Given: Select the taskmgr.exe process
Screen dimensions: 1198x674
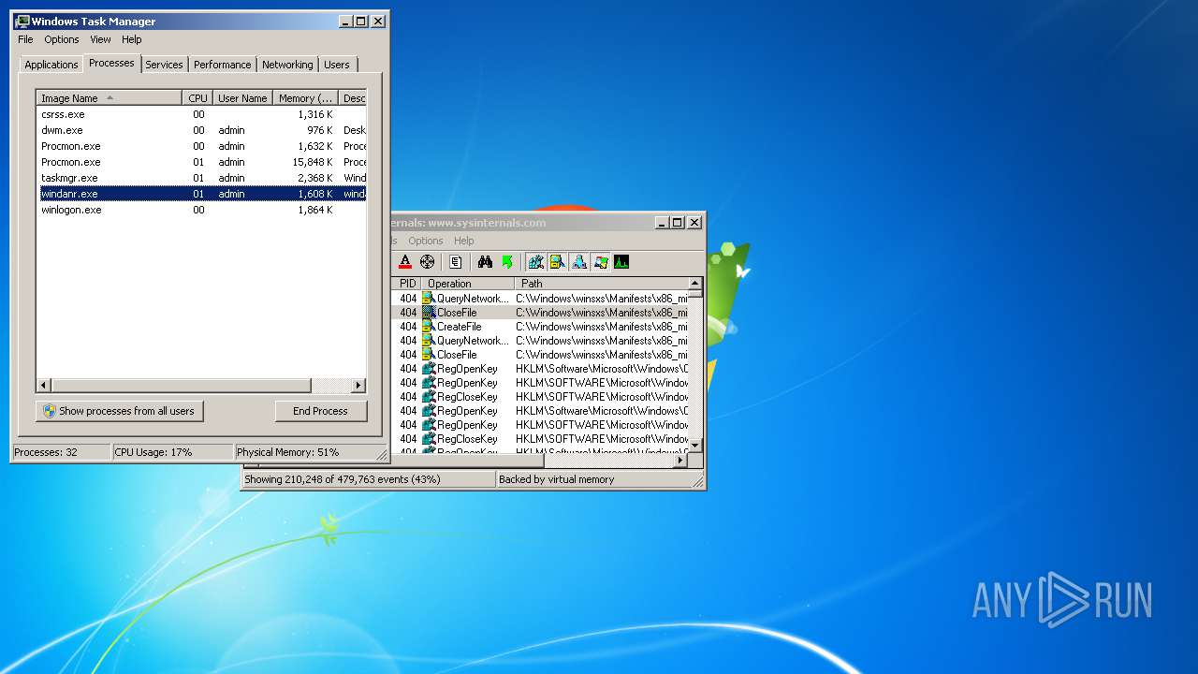Looking at the screenshot, I should (x=201, y=178).
